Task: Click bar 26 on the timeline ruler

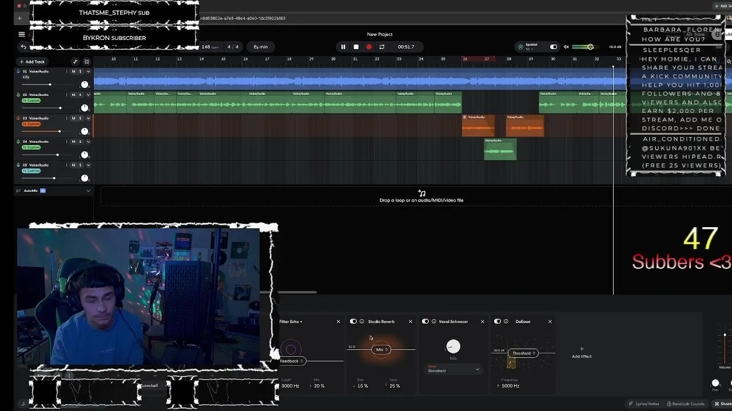Action: 465,59
